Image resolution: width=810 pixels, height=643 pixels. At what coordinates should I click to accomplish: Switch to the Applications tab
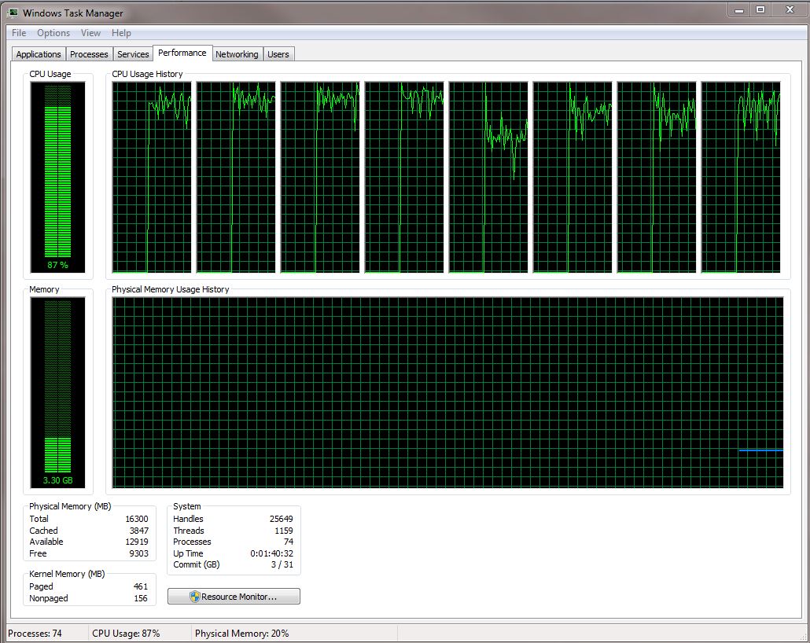pos(39,54)
